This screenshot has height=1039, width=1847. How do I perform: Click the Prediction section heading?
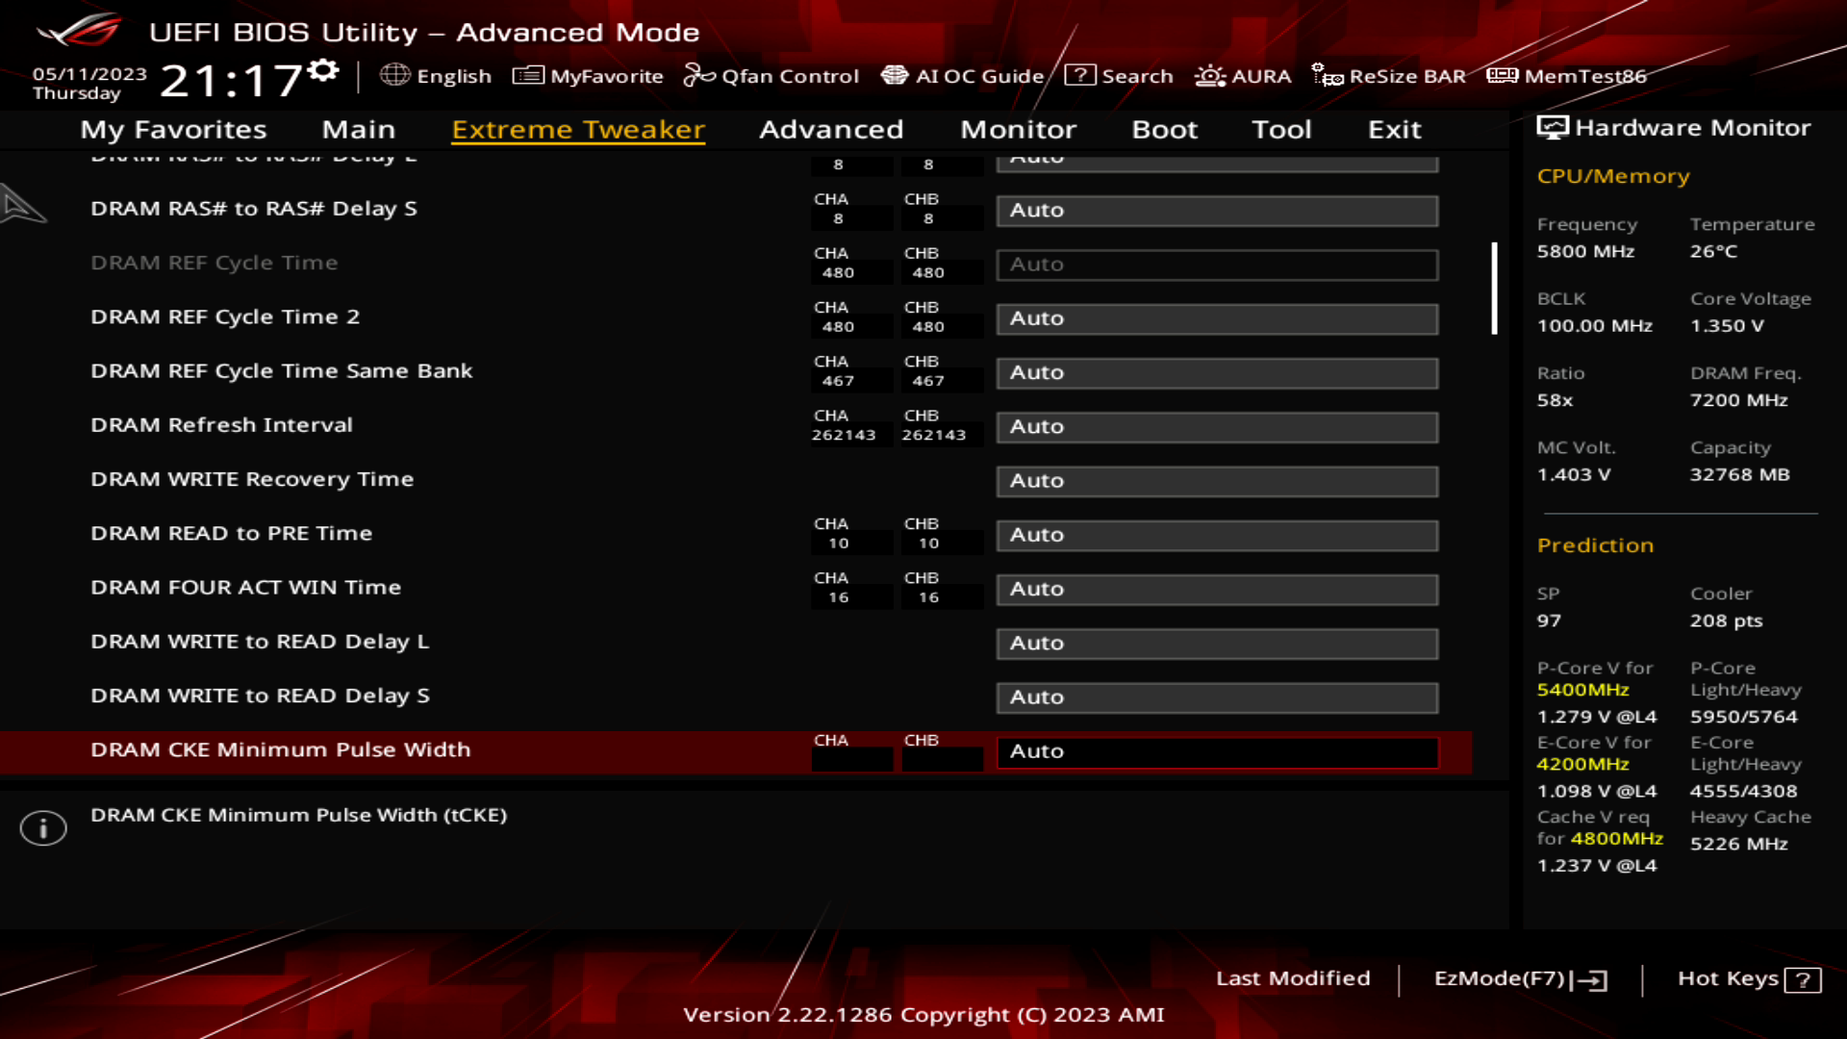click(1595, 545)
